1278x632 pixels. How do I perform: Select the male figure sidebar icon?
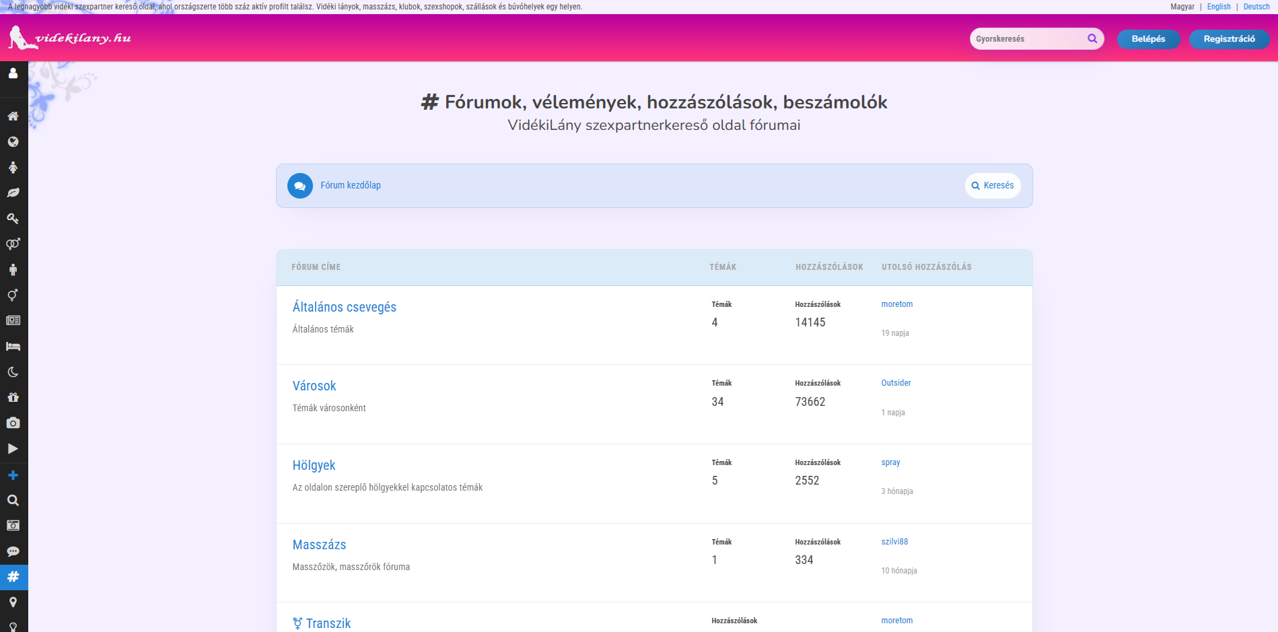[13, 269]
